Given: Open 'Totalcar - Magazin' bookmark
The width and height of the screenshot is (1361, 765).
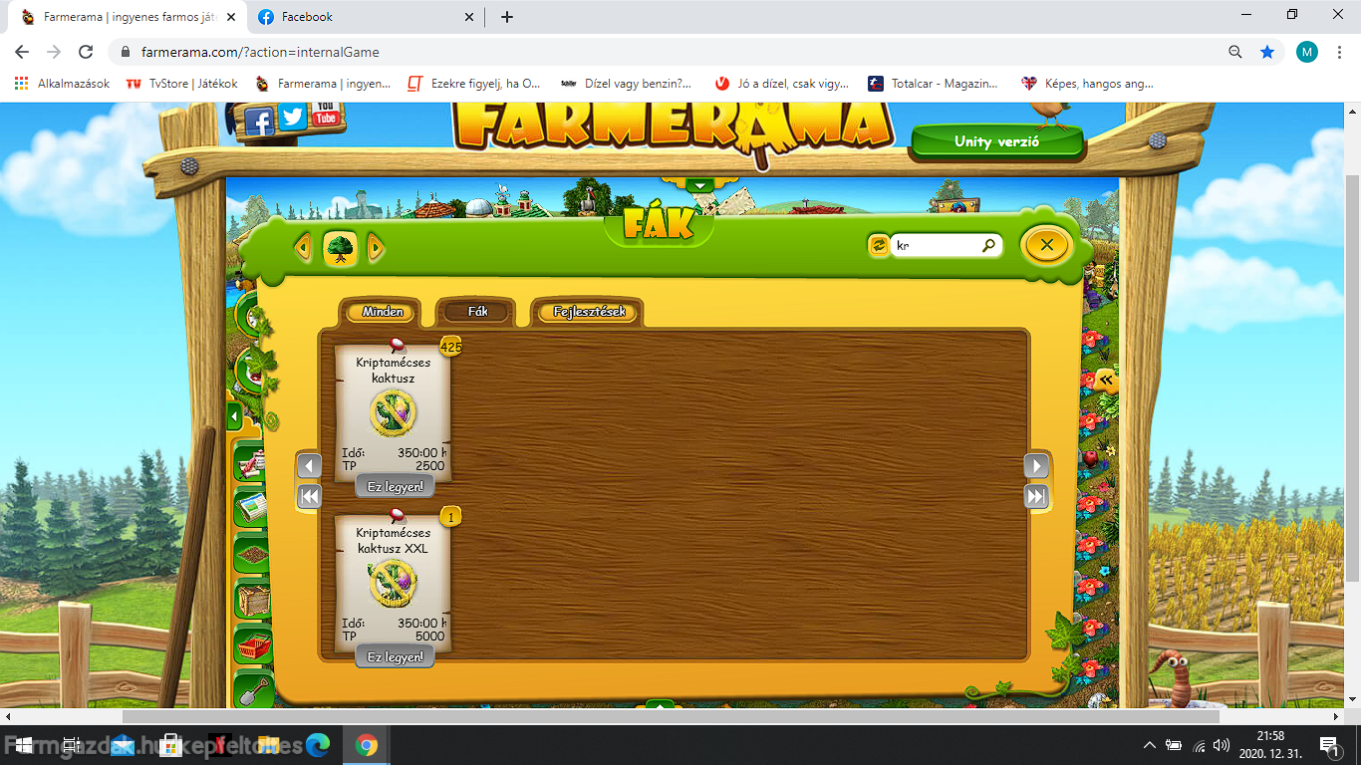Looking at the screenshot, I should [934, 84].
